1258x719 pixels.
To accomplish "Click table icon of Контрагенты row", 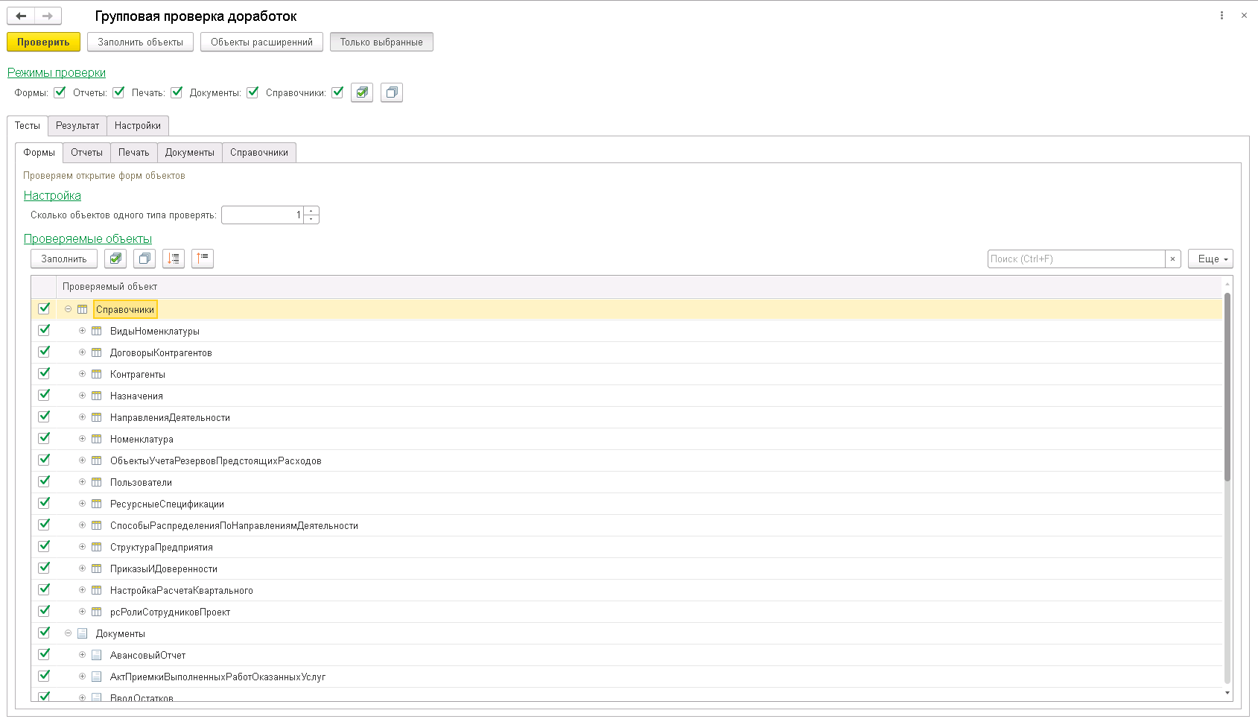I will [96, 374].
